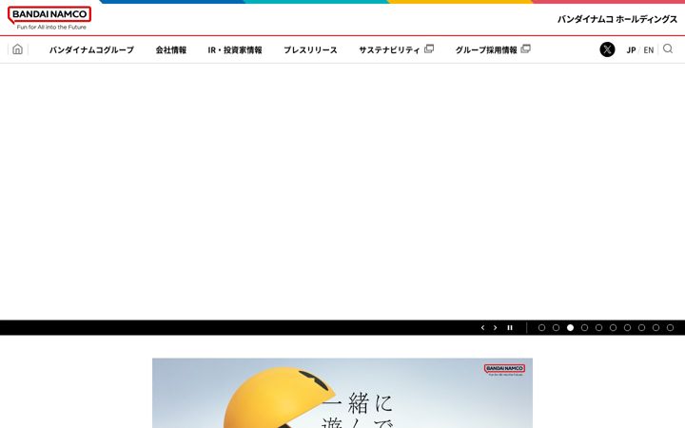Viewport: 685px width, 428px height.
Task: Open the search magnifier icon
Action: point(668,49)
